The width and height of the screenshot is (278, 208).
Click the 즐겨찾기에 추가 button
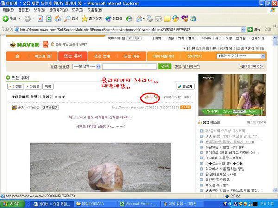click(x=251, y=67)
